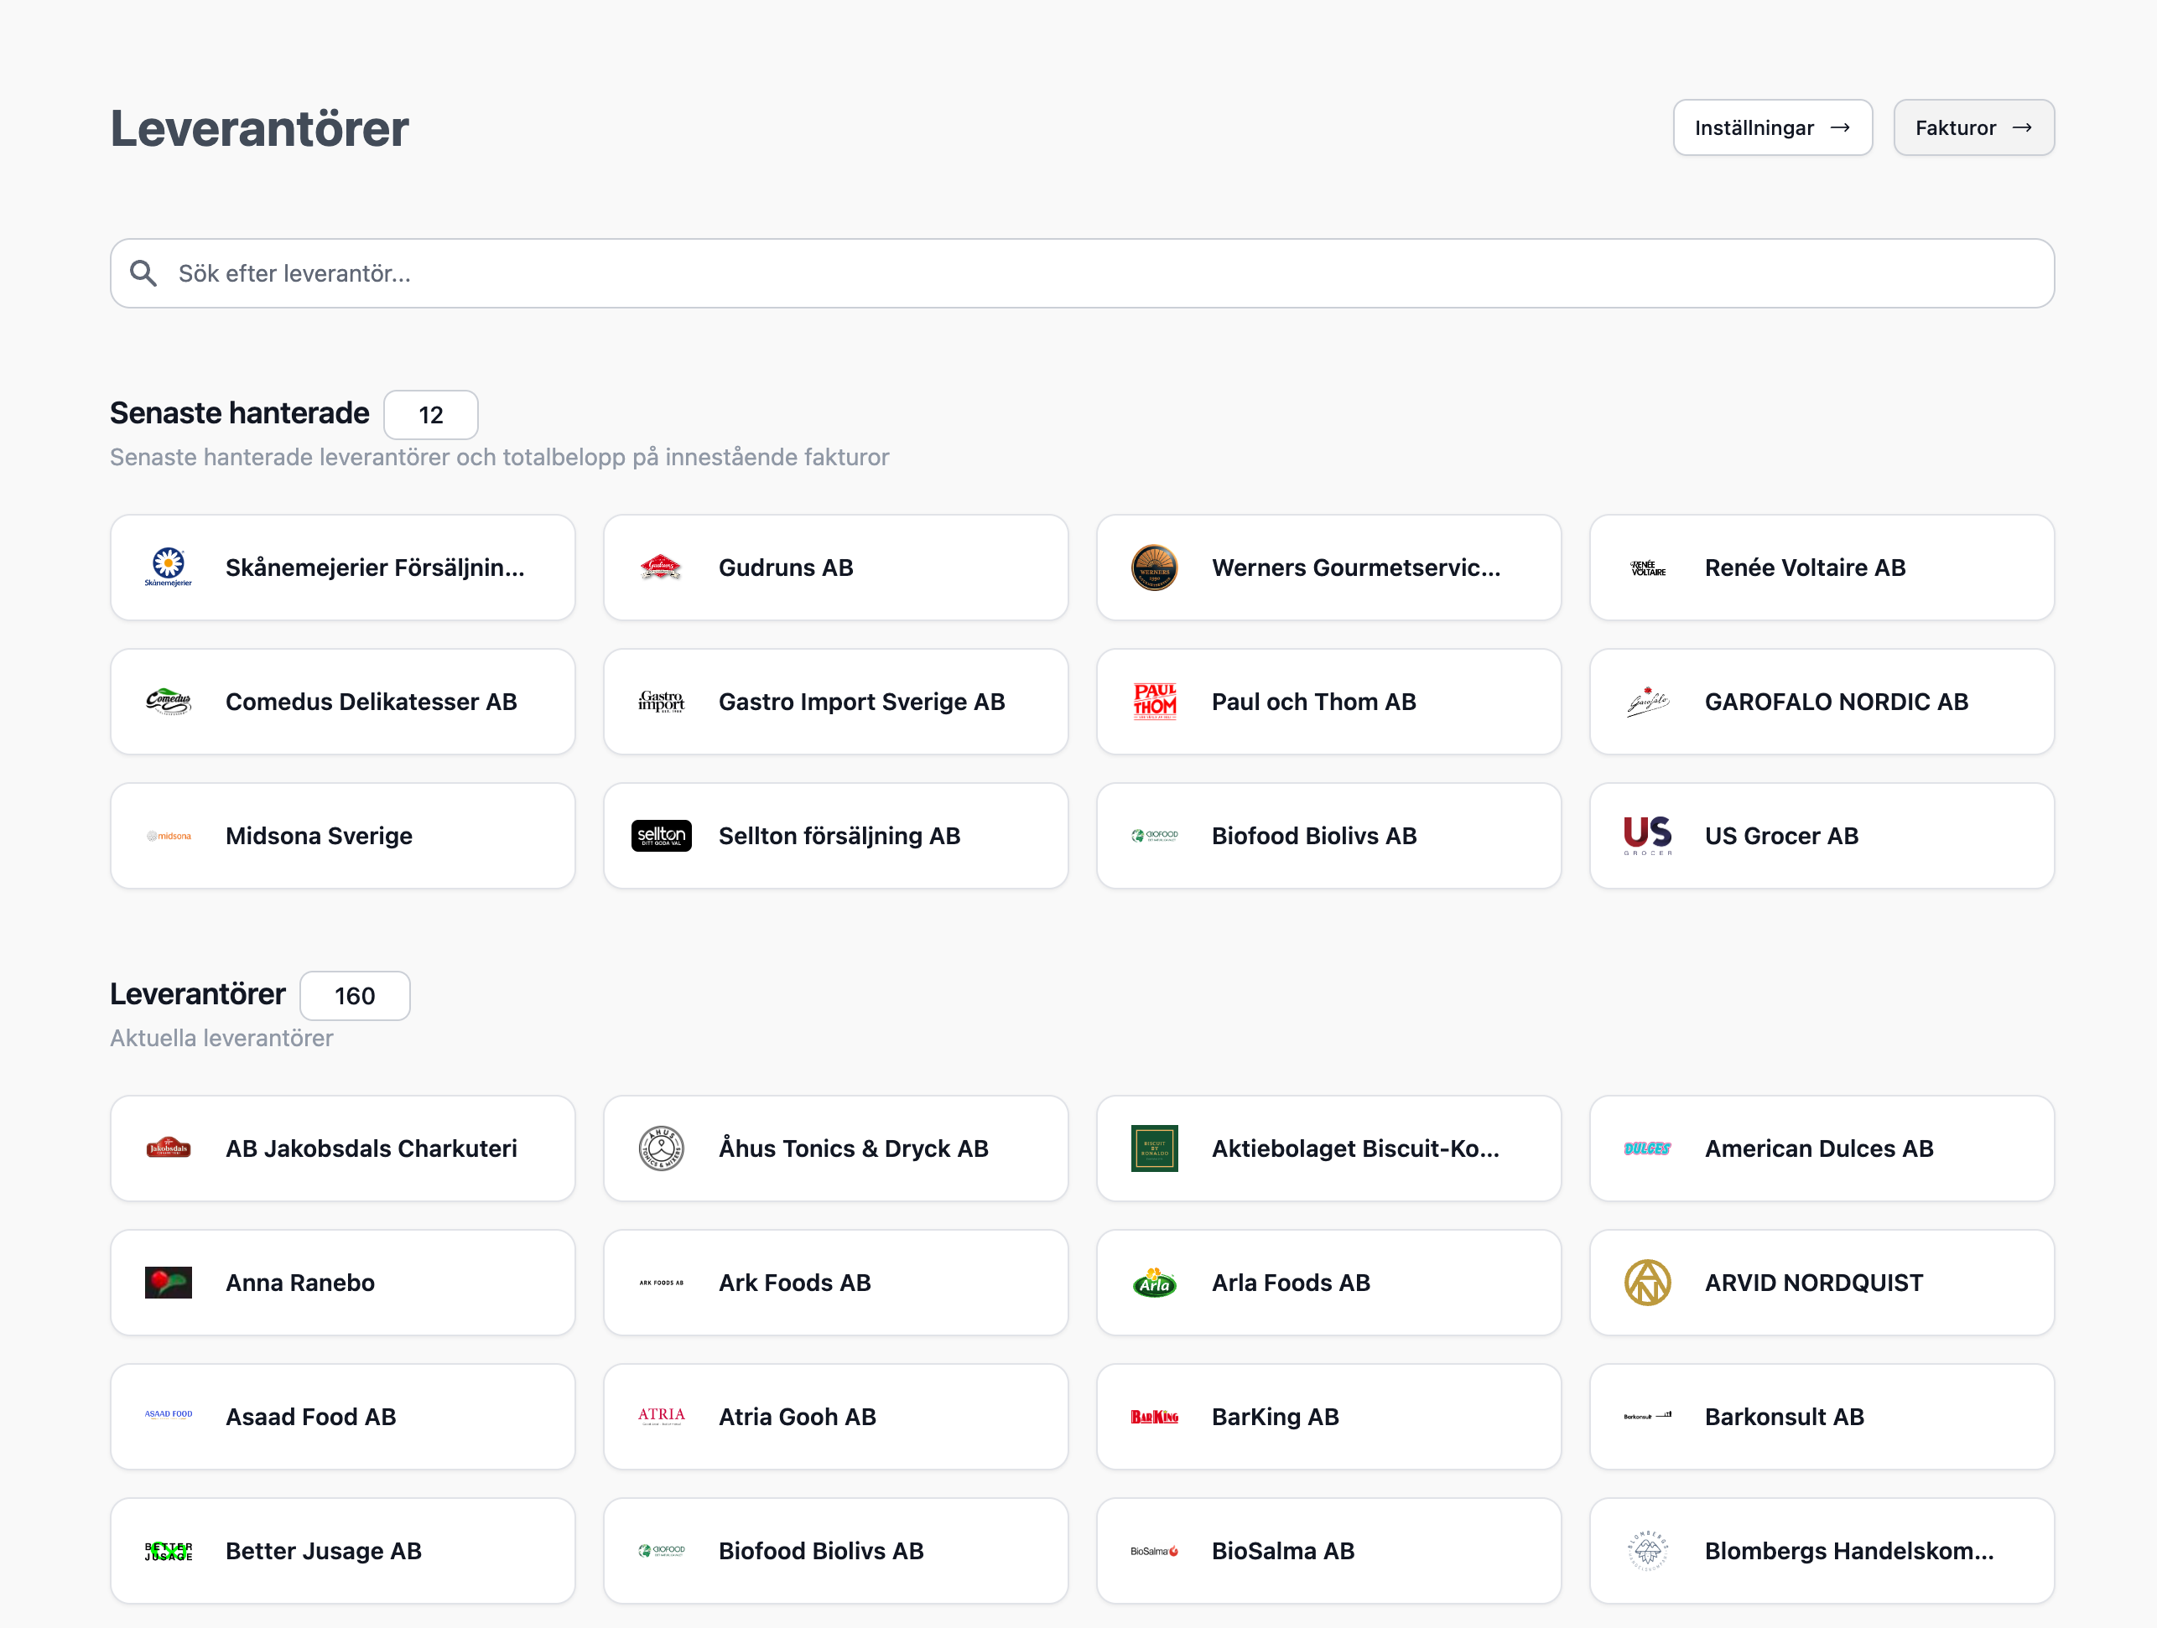
Task: Click the BarKing red logo
Action: [1155, 1418]
